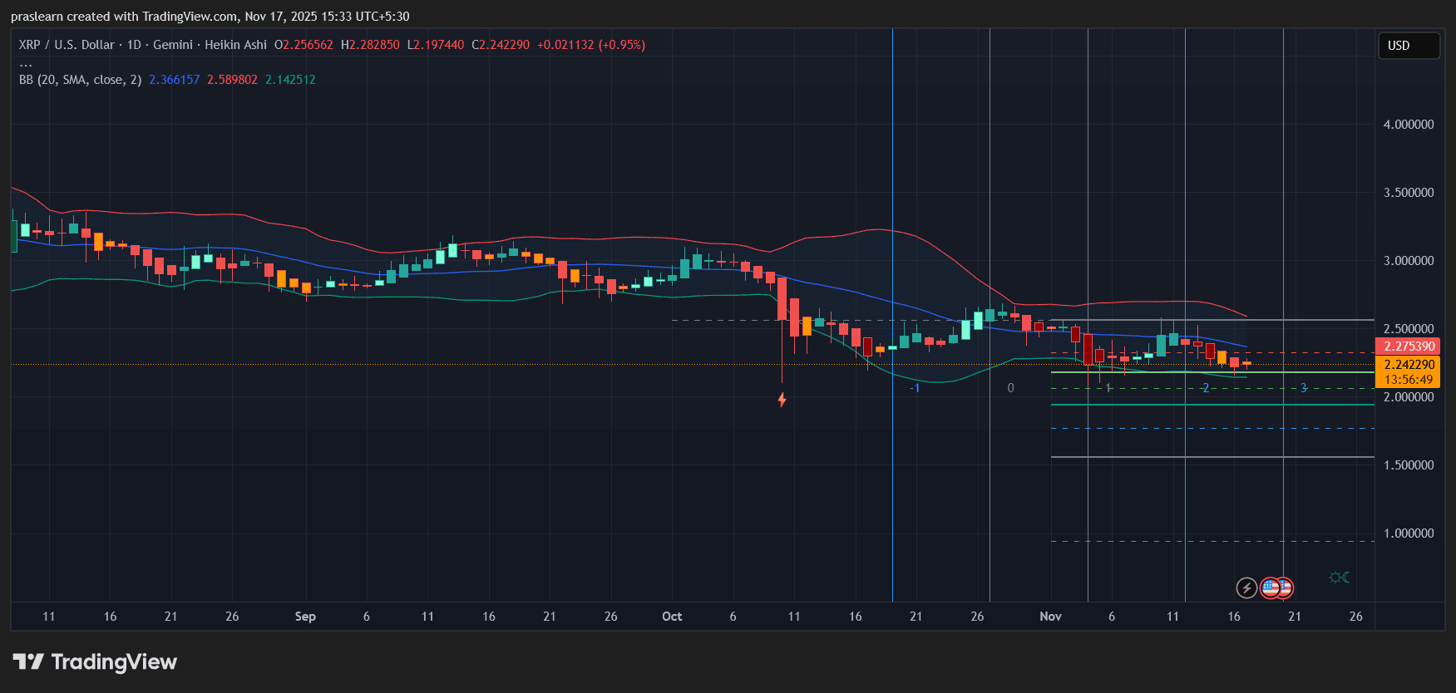Click the Sep label on the time axis
Screen dimensions: 1456x693
pos(305,617)
